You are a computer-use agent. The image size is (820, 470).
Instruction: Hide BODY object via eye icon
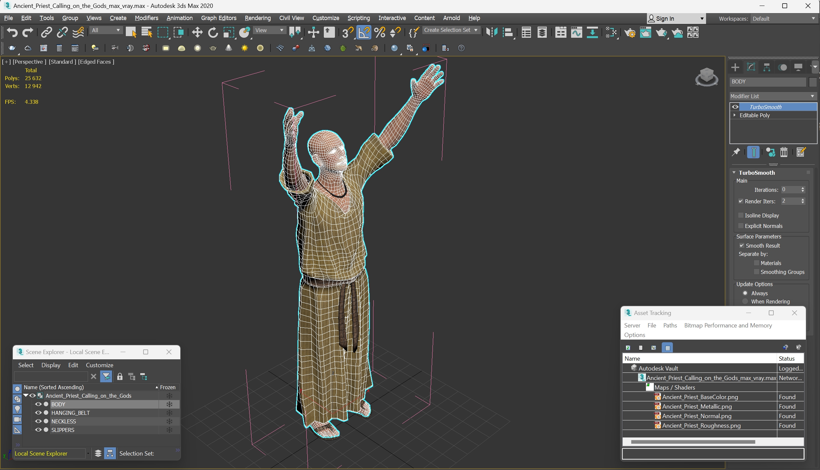tap(38, 404)
